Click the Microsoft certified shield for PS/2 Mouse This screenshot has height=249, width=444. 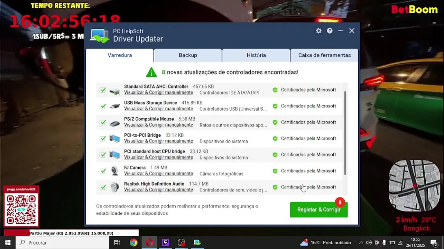click(275, 122)
